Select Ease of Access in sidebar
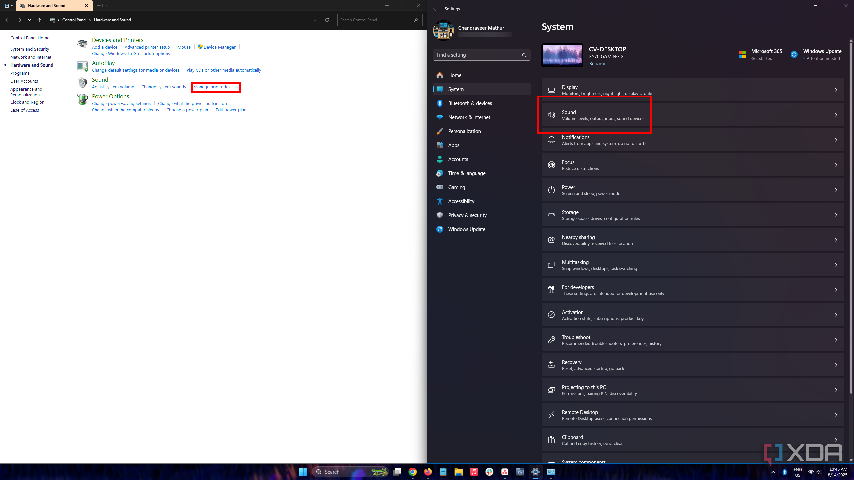 tap(25, 110)
